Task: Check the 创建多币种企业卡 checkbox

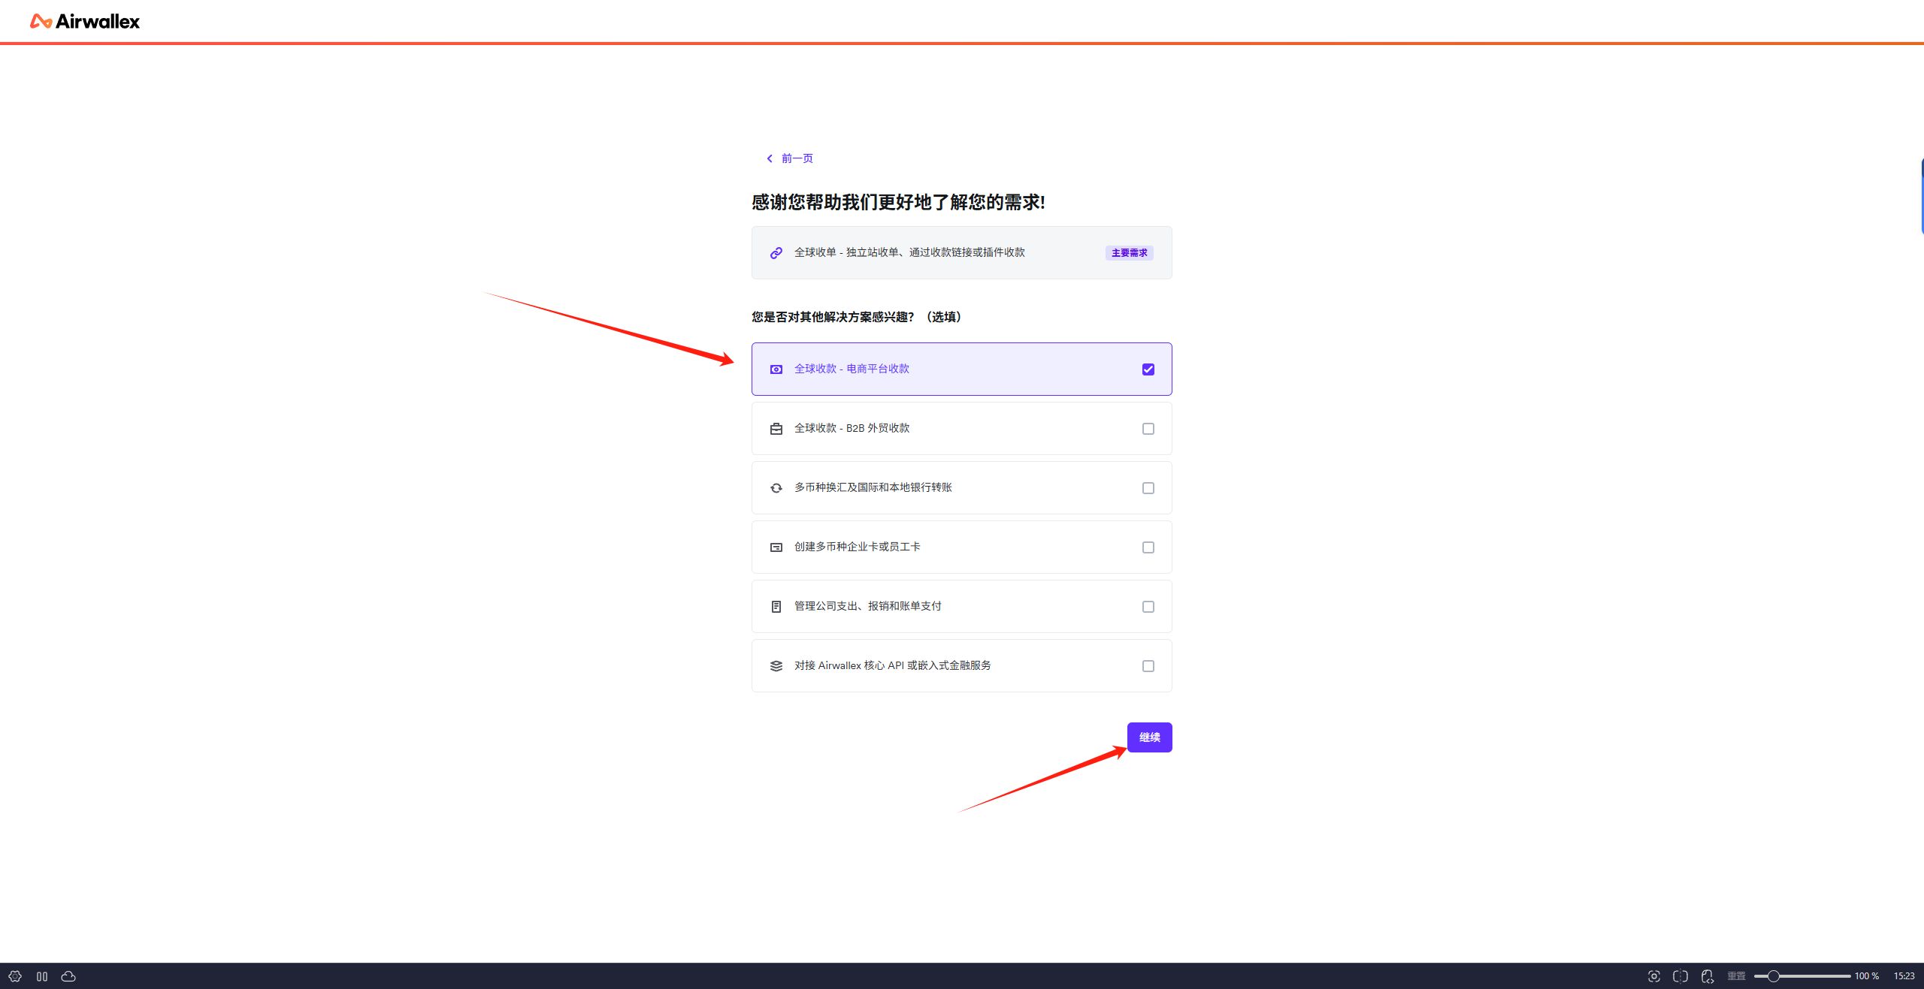Action: [x=1148, y=547]
